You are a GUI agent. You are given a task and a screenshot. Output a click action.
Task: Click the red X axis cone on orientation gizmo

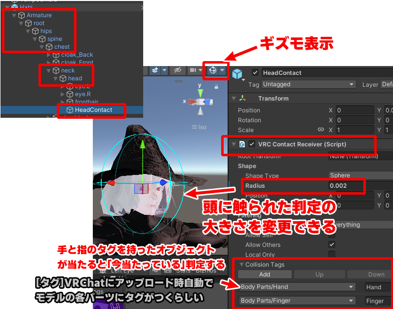[x=192, y=102]
